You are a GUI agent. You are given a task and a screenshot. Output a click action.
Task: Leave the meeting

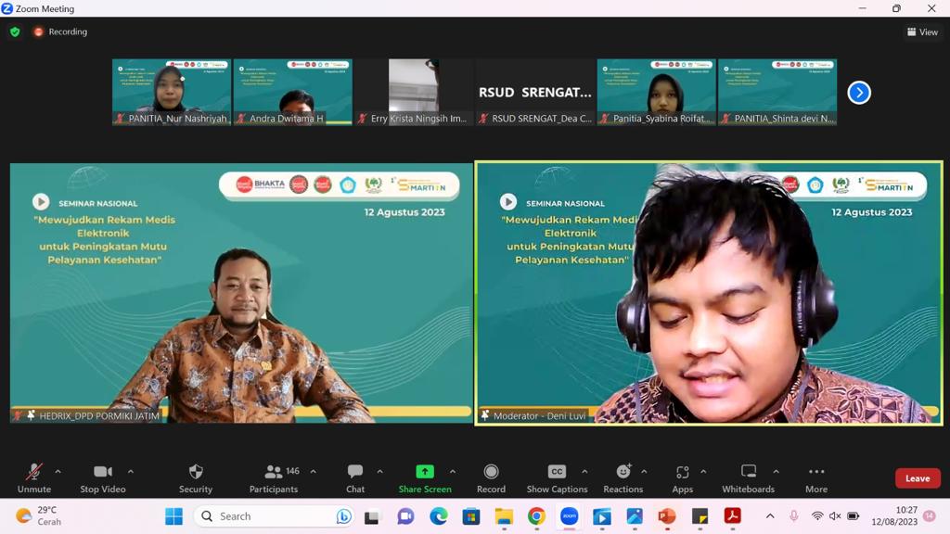pos(918,478)
